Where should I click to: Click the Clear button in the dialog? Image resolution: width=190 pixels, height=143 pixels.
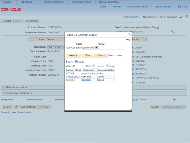click(87, 55)
